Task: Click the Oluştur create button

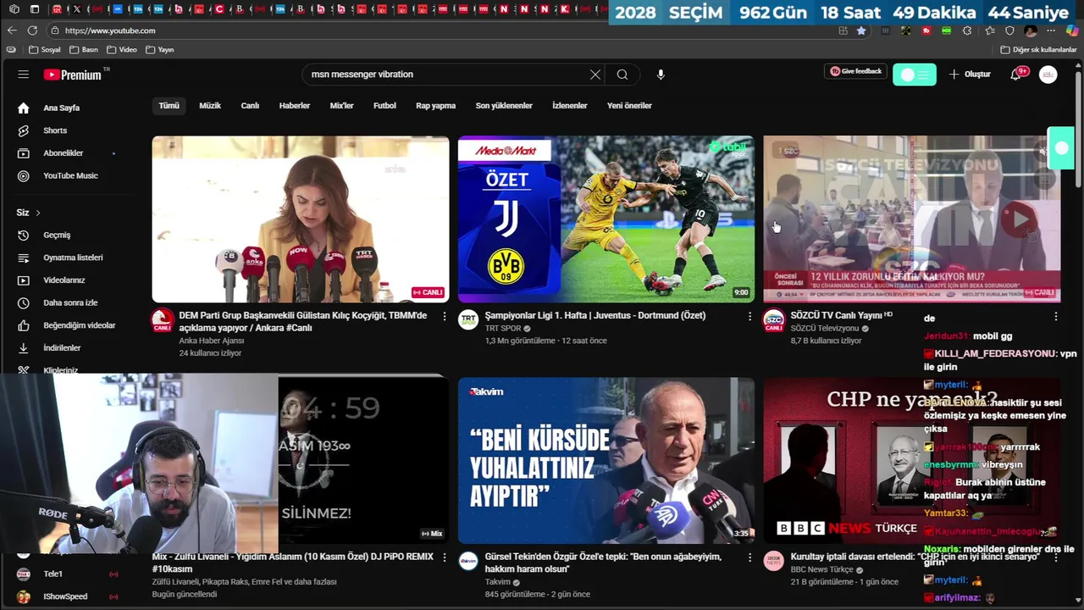Action: (970, 75)
